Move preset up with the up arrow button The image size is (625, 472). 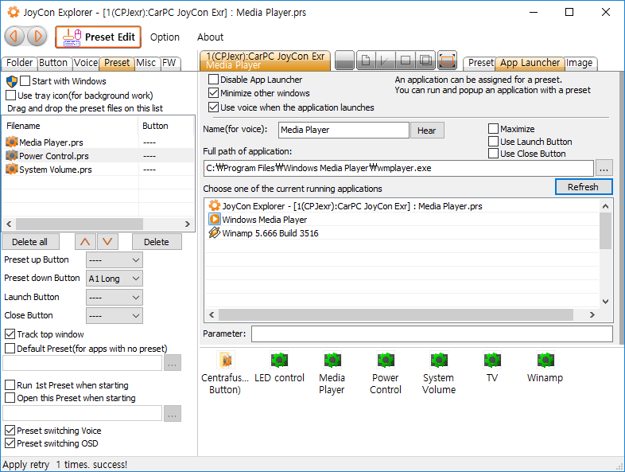[85, 242]
